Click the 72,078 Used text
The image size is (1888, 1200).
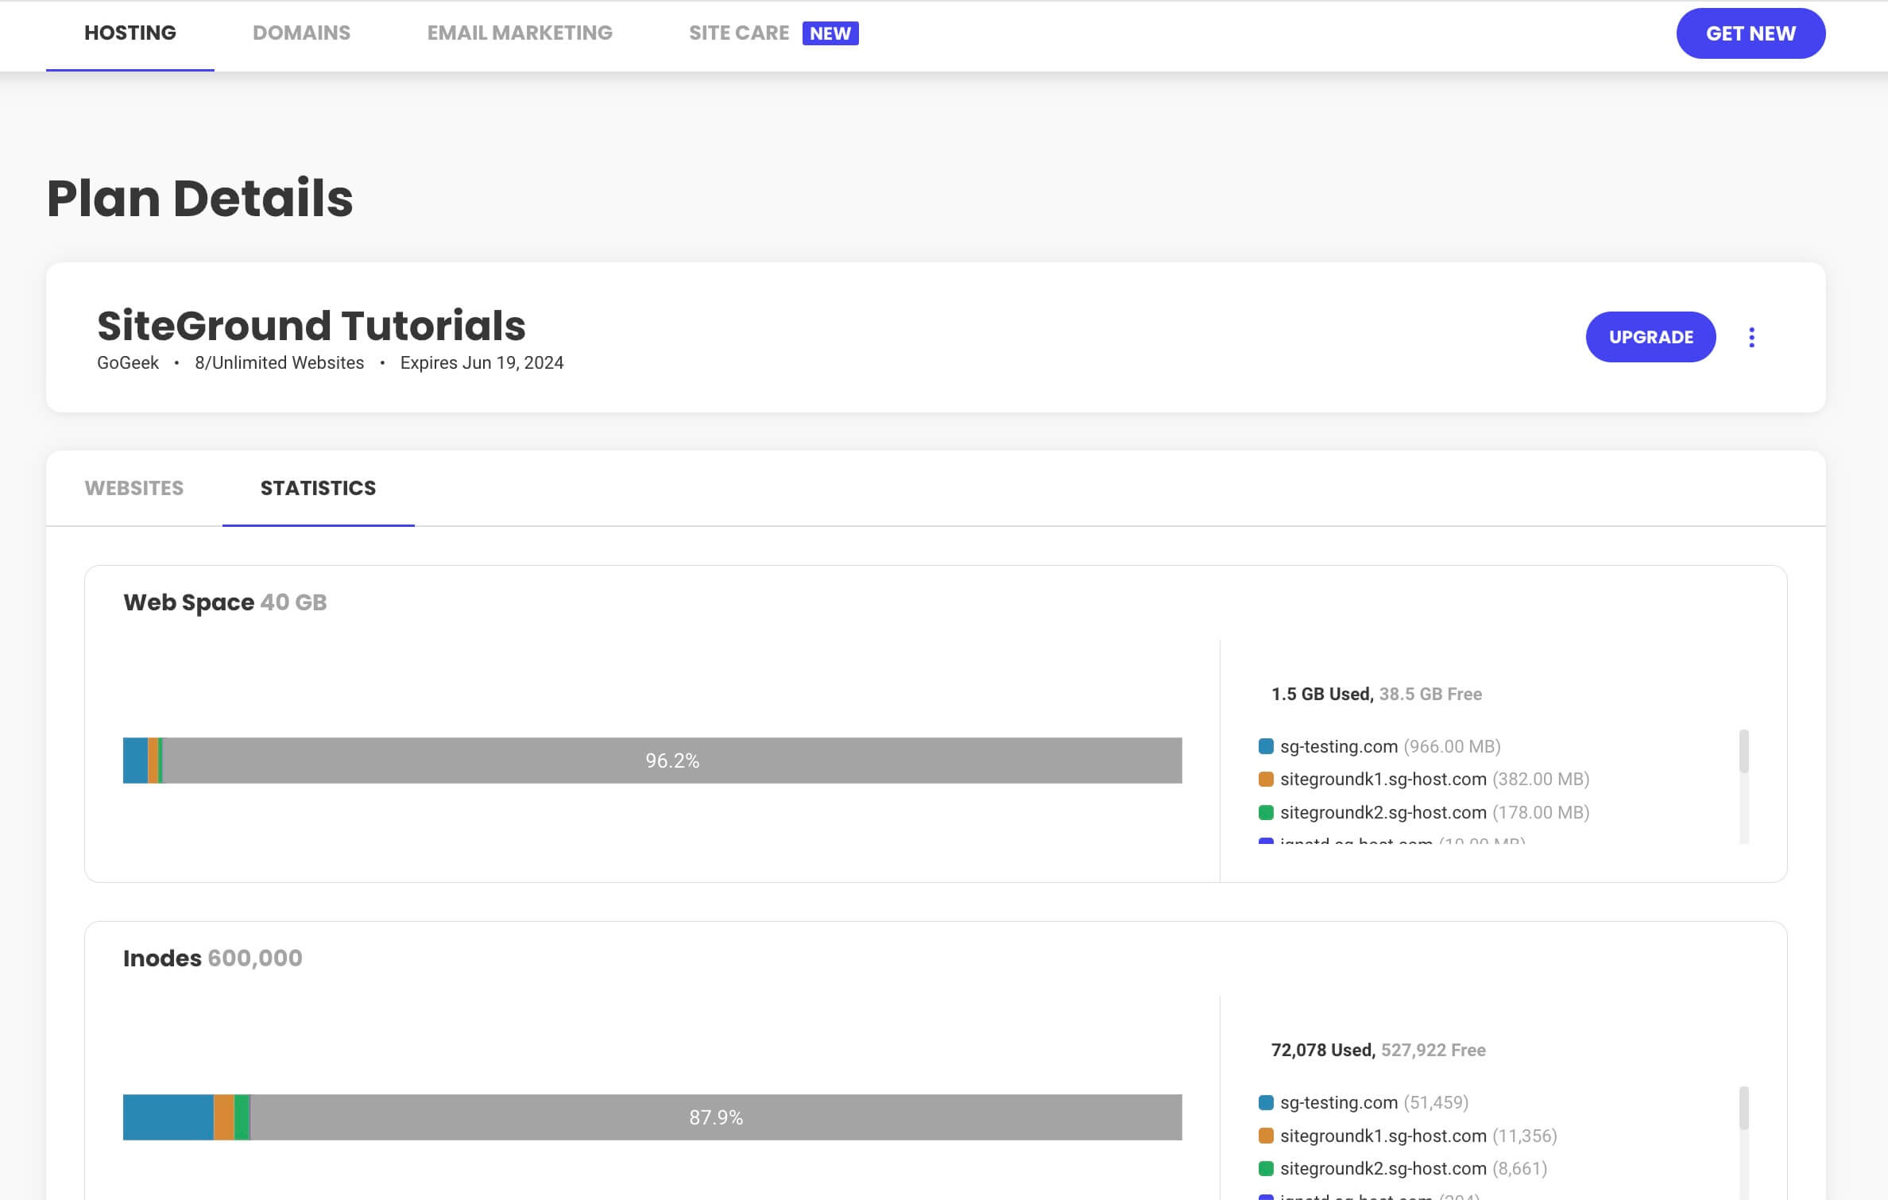click(1323, 1050)
